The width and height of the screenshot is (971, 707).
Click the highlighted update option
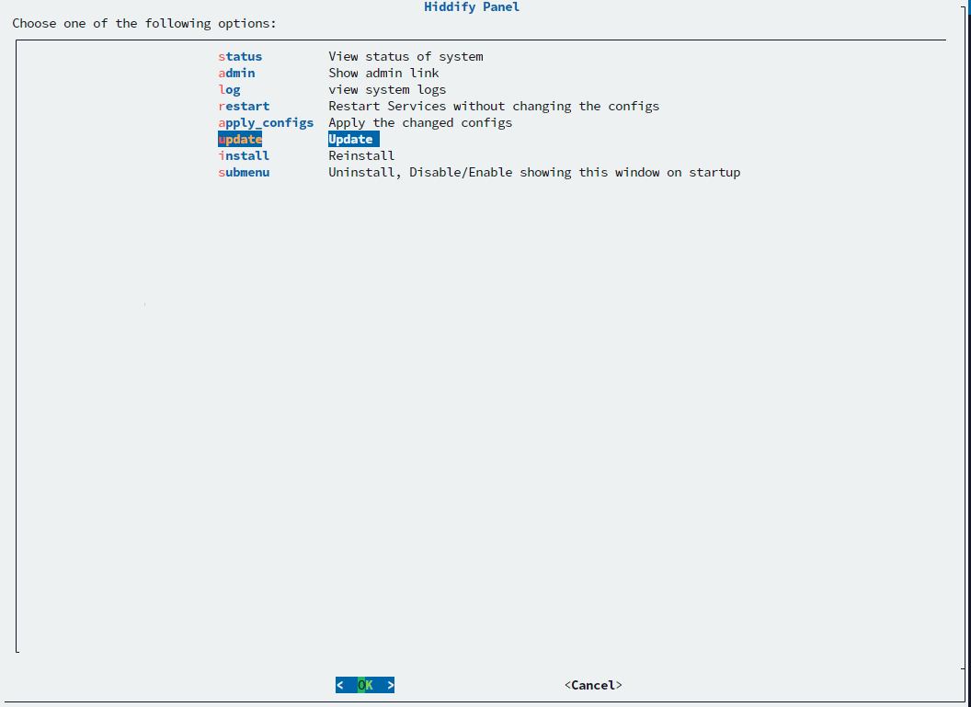pos(240,140)
